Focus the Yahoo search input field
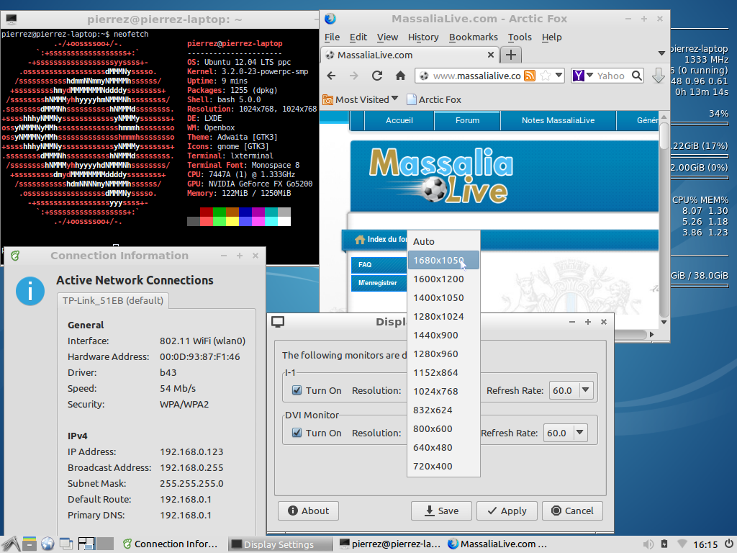737x553 pixels. [x=612, y=76]
